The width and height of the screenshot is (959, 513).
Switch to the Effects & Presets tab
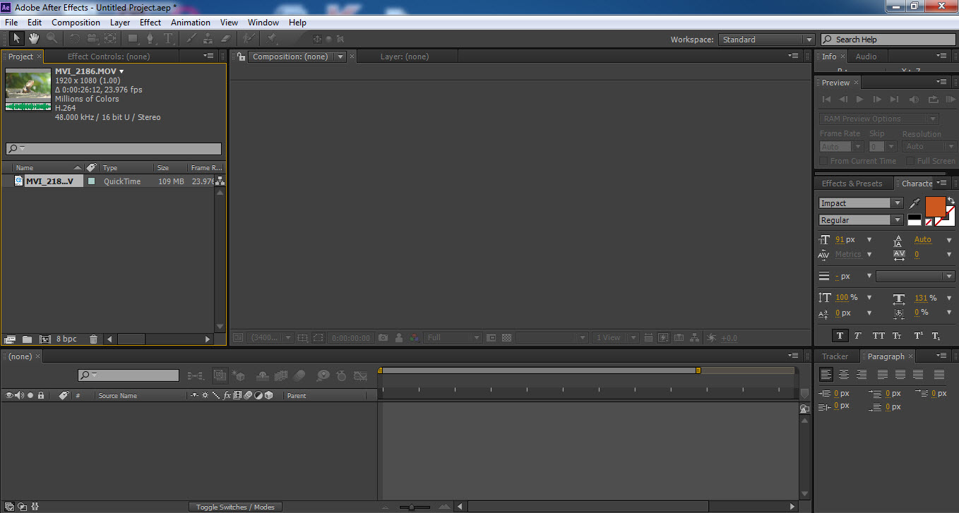click(x=852, y=183)
